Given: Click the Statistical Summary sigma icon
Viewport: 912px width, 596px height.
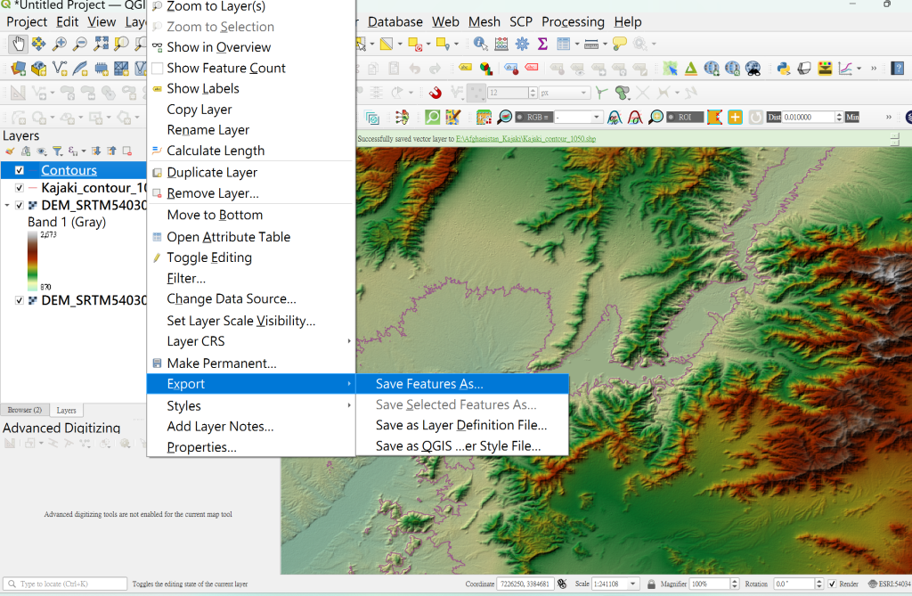Looking at the screenshot, I should pos(542,44).
